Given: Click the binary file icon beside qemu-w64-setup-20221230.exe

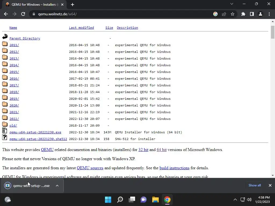Looking at the screenshot, I should point(5,131).
